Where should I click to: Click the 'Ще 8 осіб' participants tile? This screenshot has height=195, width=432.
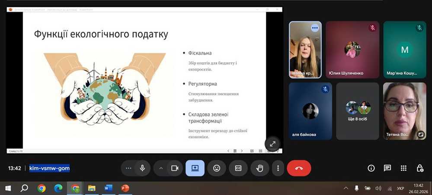pyautogui.click(x=357, y=111)
